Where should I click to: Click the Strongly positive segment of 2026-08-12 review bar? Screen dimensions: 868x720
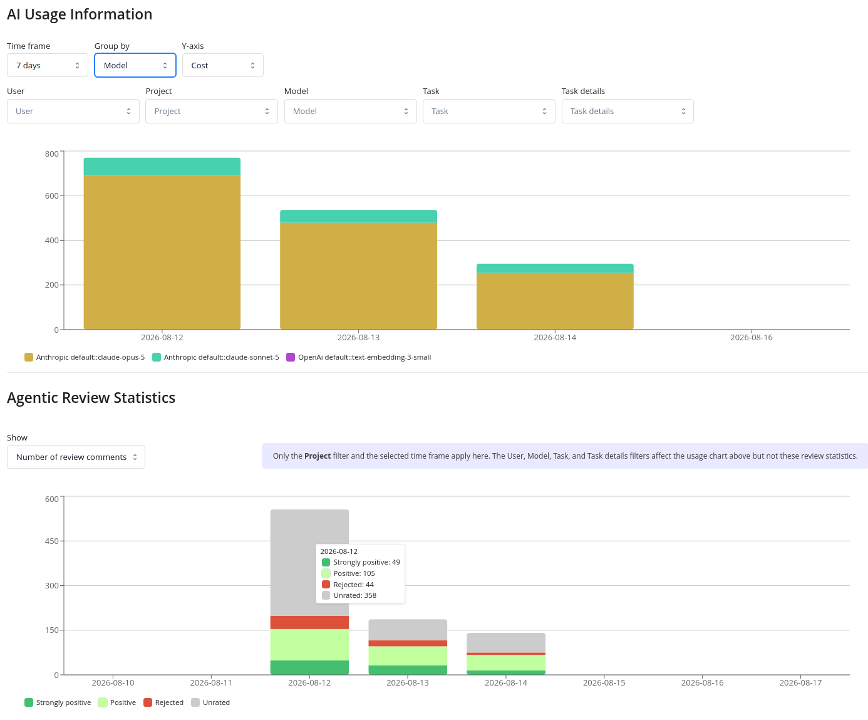309,667
